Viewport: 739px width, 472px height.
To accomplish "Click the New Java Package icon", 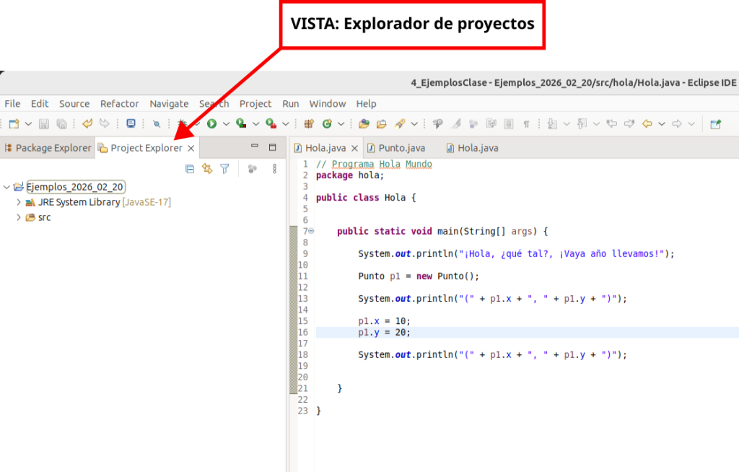I will (x=308, y=124).
